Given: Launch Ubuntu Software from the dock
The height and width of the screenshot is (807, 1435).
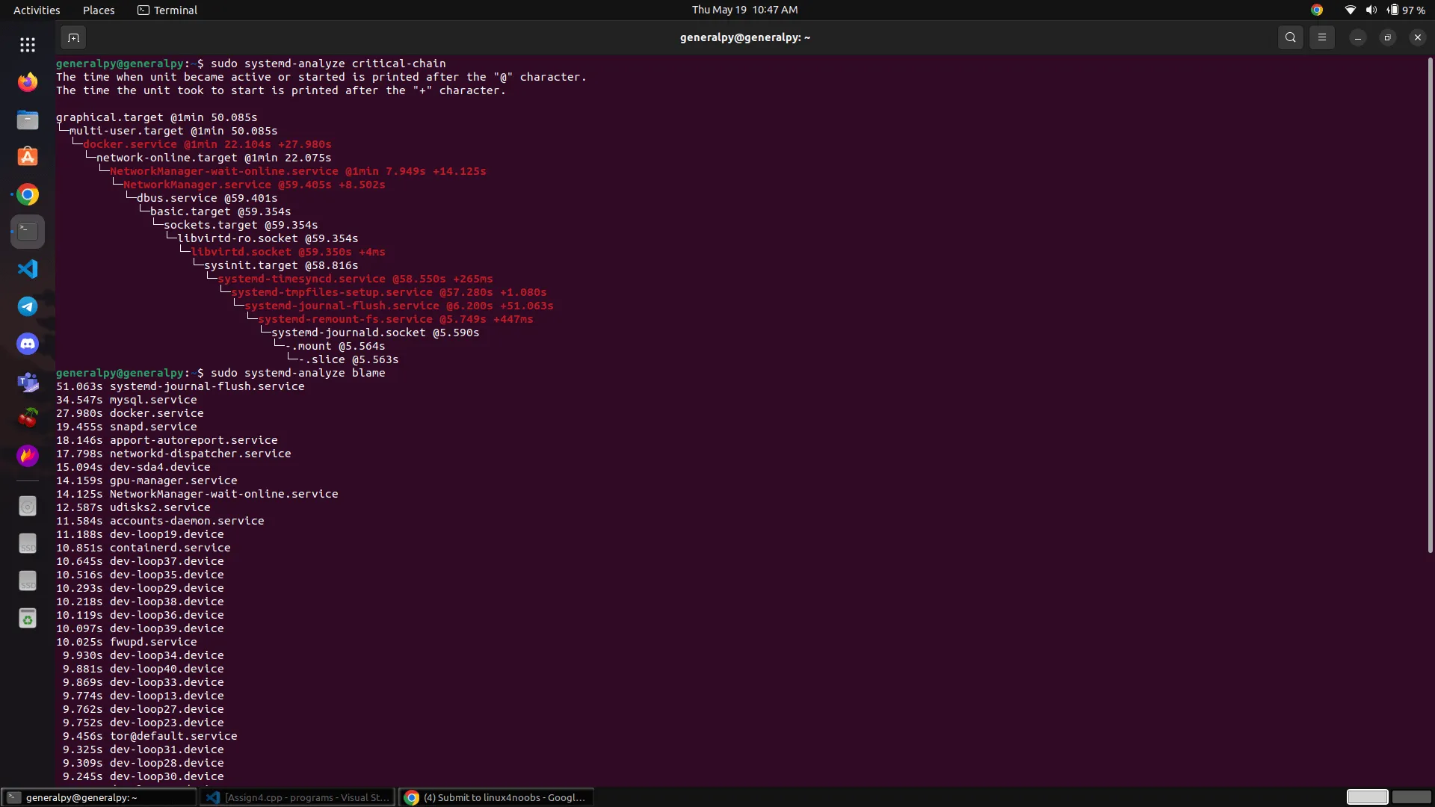Looking at the screenshot, I should pyautogui.click(x=27, y=157).
